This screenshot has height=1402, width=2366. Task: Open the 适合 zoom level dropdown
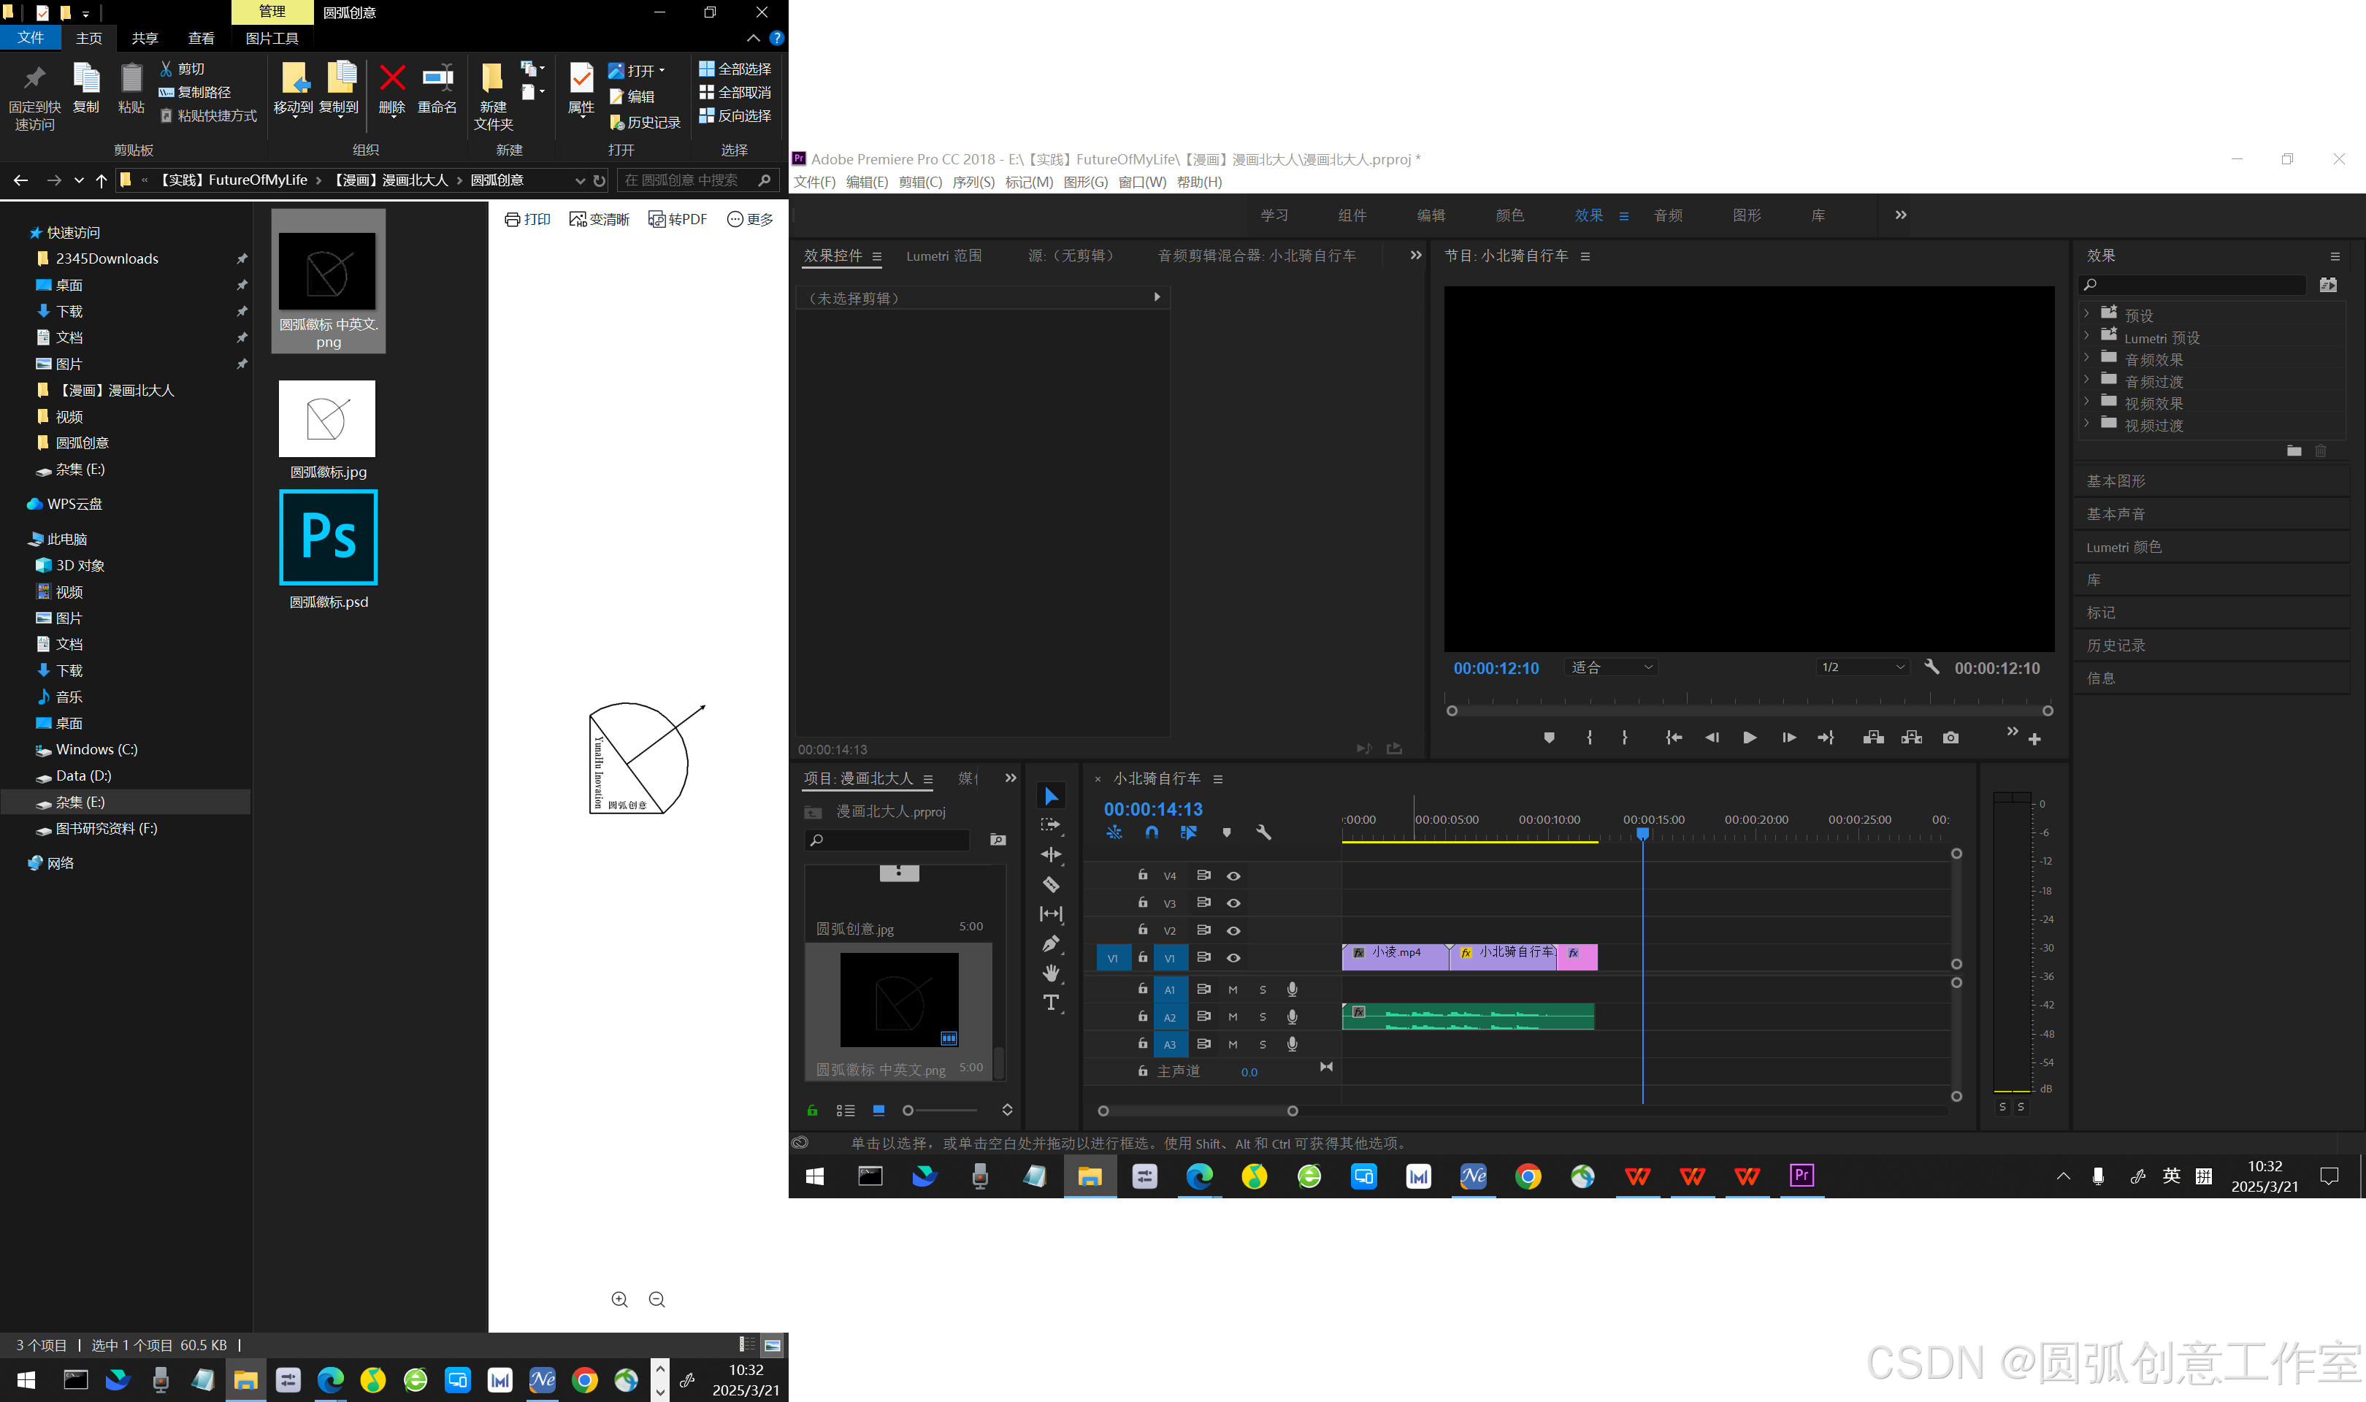click(x=1612, y=668)
